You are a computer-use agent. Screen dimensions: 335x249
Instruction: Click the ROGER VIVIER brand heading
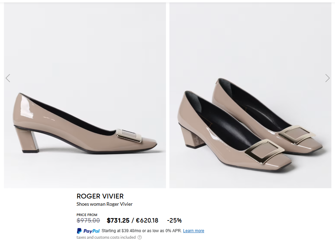point(100,196)
